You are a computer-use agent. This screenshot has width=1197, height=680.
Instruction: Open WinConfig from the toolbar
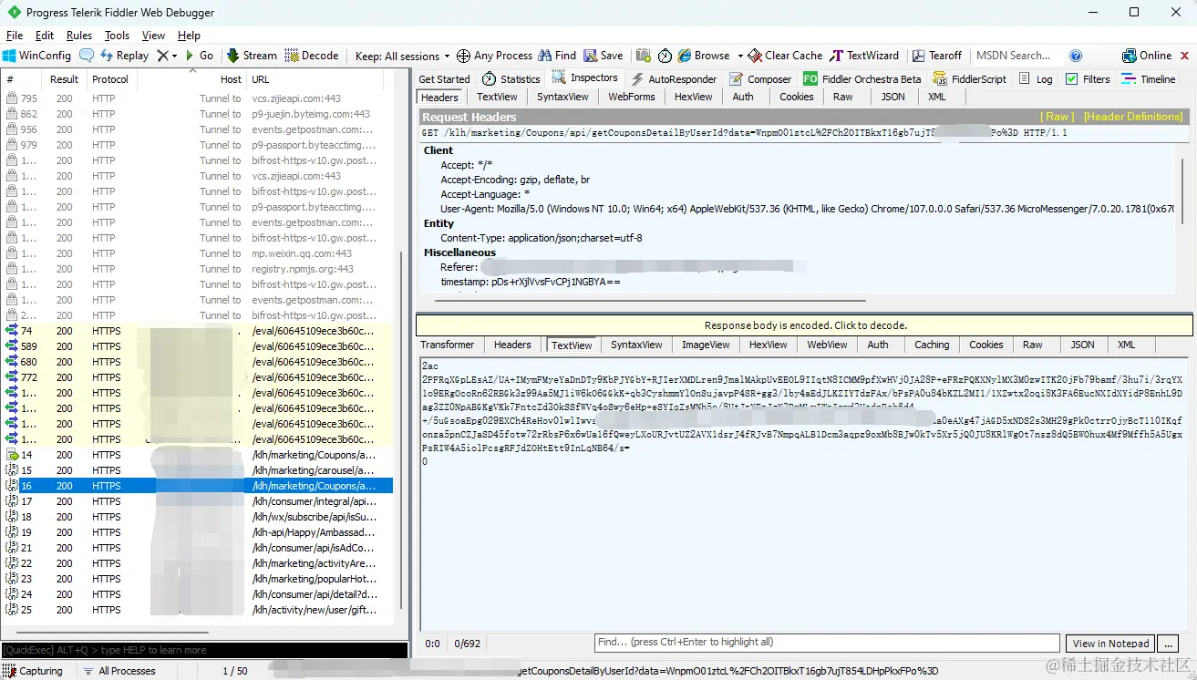coord(36,56)
